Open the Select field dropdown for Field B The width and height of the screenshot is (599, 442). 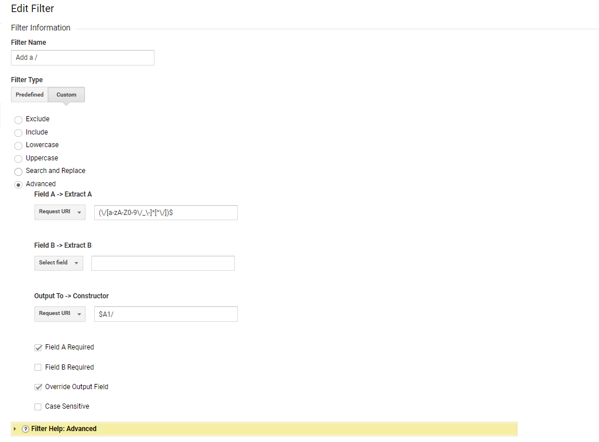point(59,263)
